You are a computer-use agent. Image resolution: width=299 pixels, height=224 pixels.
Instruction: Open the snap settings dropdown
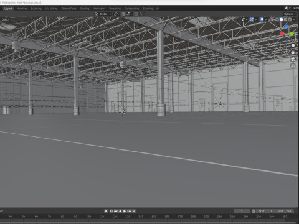click(x=129, y=14)
